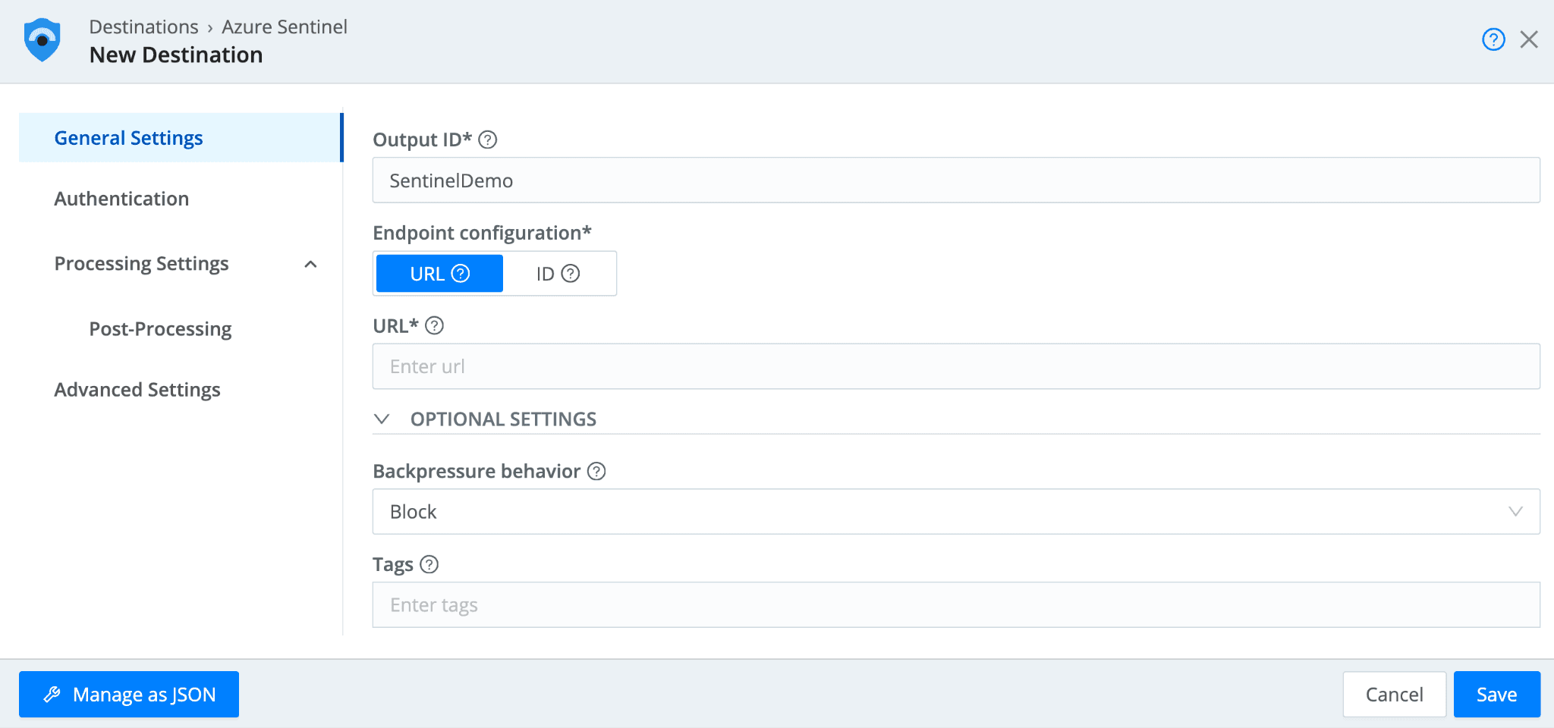The height and width of the screenshot is (728, 1554).
Task: Click help icon next to Backpressure behavior
Action: coord(597,472)
